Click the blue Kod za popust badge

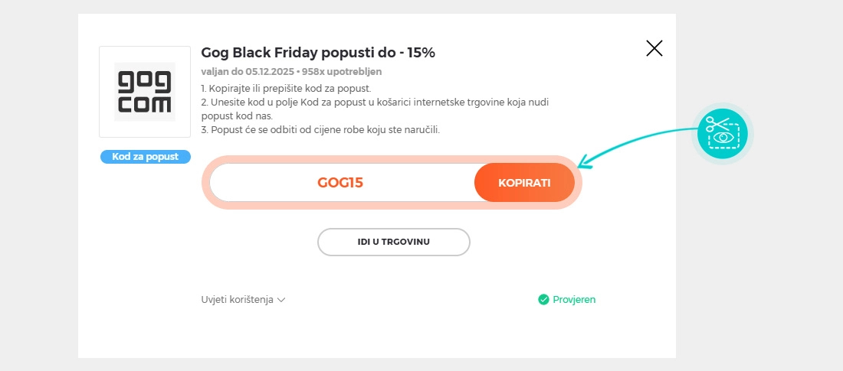coord(145,157)
